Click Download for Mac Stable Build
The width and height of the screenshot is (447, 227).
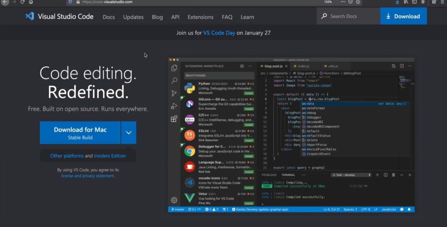(x=80, y=133)
